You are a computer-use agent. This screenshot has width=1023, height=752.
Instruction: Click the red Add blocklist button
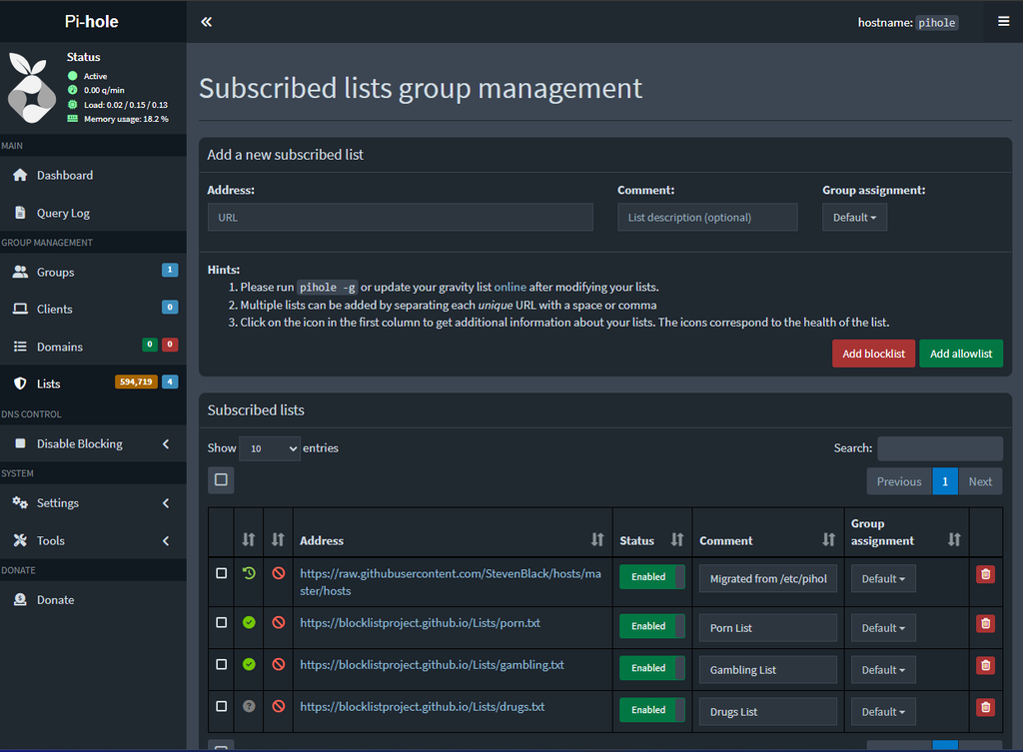[873, 354]
